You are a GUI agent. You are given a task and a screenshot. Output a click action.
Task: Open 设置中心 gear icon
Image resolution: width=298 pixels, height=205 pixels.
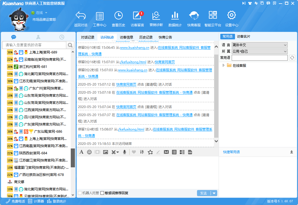coord(231,19)
